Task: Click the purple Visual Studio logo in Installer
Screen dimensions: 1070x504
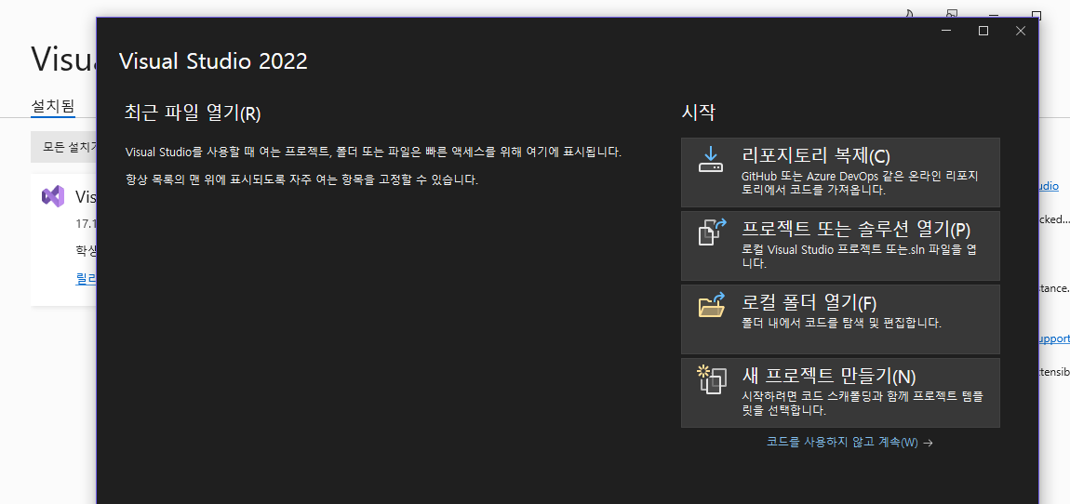Action: (x=53, y=196)
